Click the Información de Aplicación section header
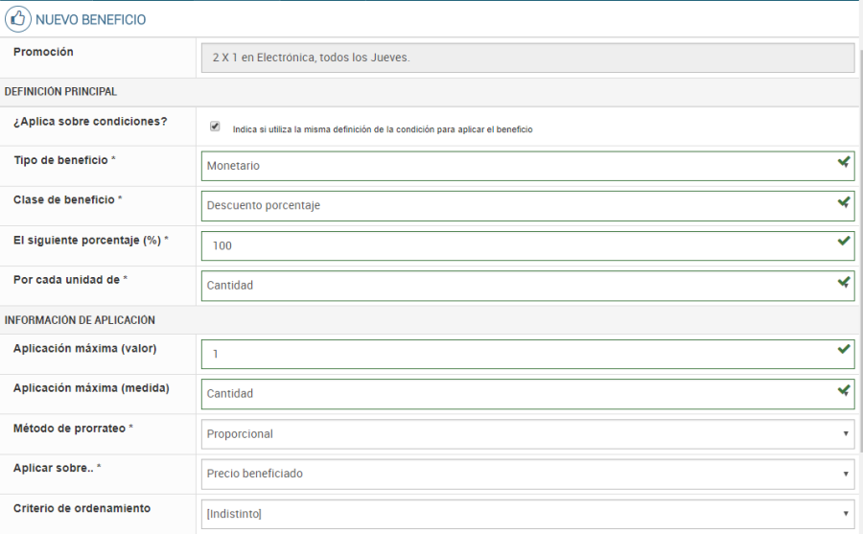The width and height of the screenshot is (863, 534). point(81,320)
